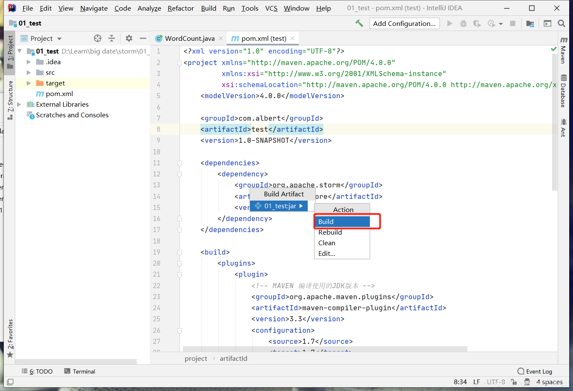This screenshot has width=573, height=391.
Task: Click the Search Everywhere magnifier icon
Action: [562, 23]
